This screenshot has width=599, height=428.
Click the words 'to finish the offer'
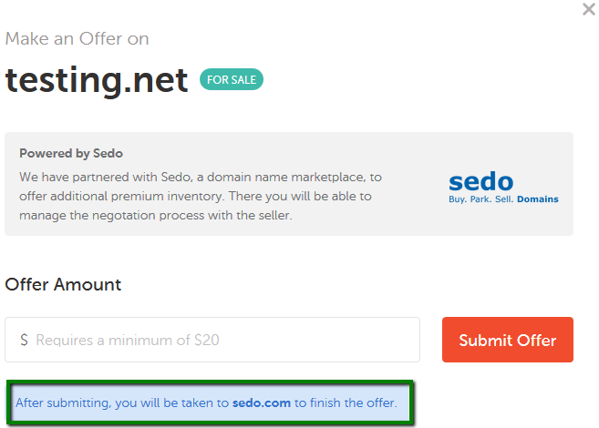tap(346, 403)
